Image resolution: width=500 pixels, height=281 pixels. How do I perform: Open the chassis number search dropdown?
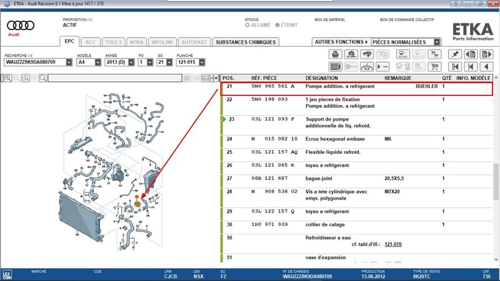[x=69, y=62]
